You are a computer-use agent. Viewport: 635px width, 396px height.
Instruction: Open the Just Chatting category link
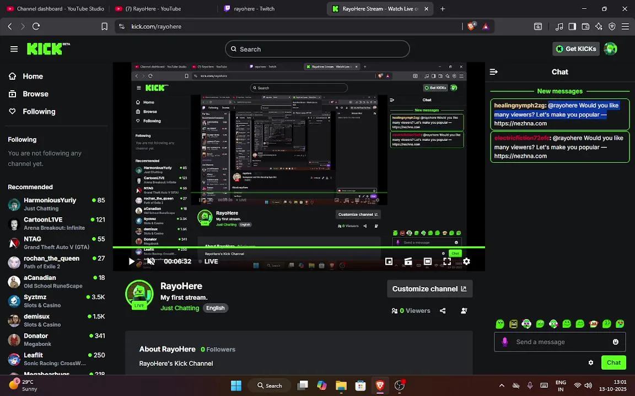180,308
